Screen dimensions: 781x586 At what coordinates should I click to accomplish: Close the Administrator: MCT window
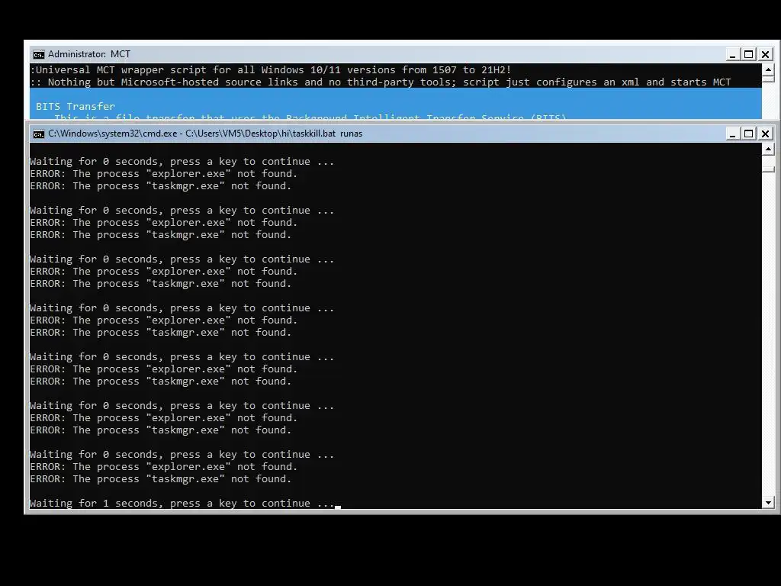766,54
